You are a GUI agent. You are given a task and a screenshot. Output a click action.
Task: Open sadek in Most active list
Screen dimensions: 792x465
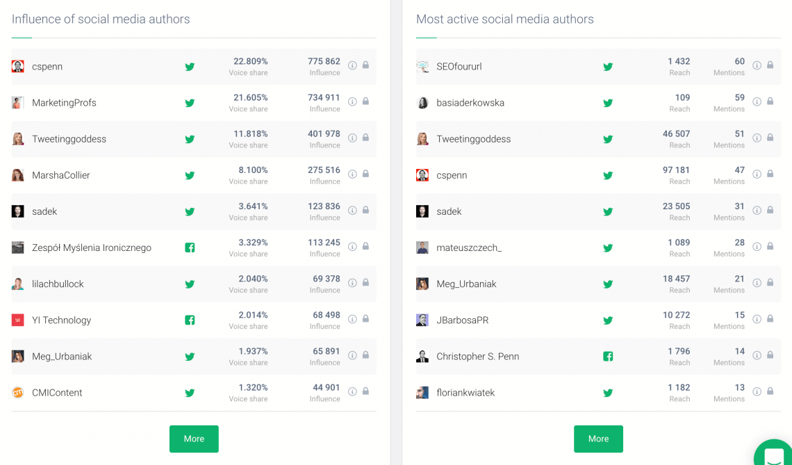coord(449,211)
